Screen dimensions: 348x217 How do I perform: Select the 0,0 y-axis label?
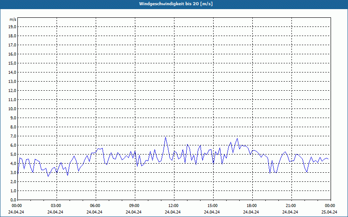(13, 200)
